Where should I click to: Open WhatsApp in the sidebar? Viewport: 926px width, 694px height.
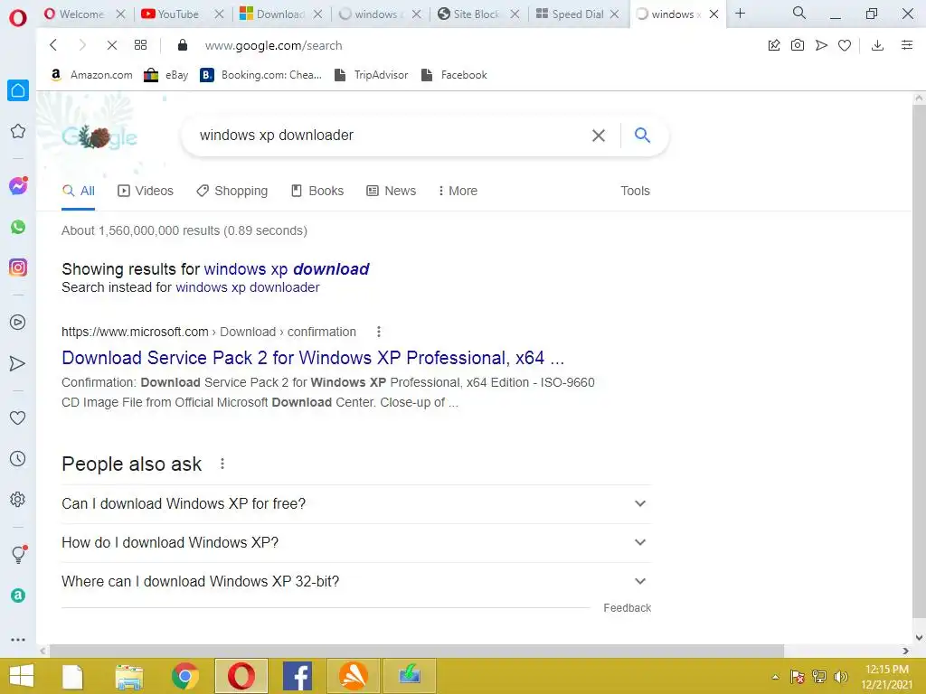click(18, 227)
